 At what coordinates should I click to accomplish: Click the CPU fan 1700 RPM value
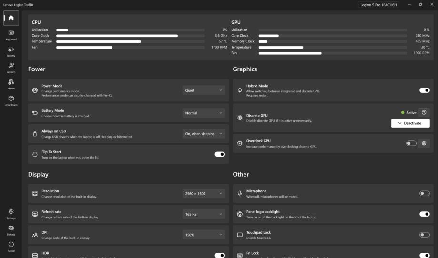(219, 47)
